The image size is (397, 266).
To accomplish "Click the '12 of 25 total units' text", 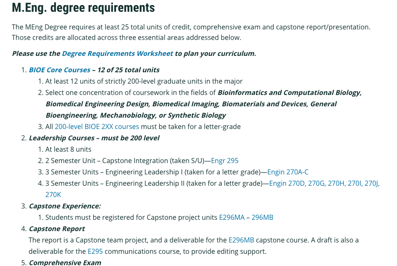I will click(x=128, y=70).
